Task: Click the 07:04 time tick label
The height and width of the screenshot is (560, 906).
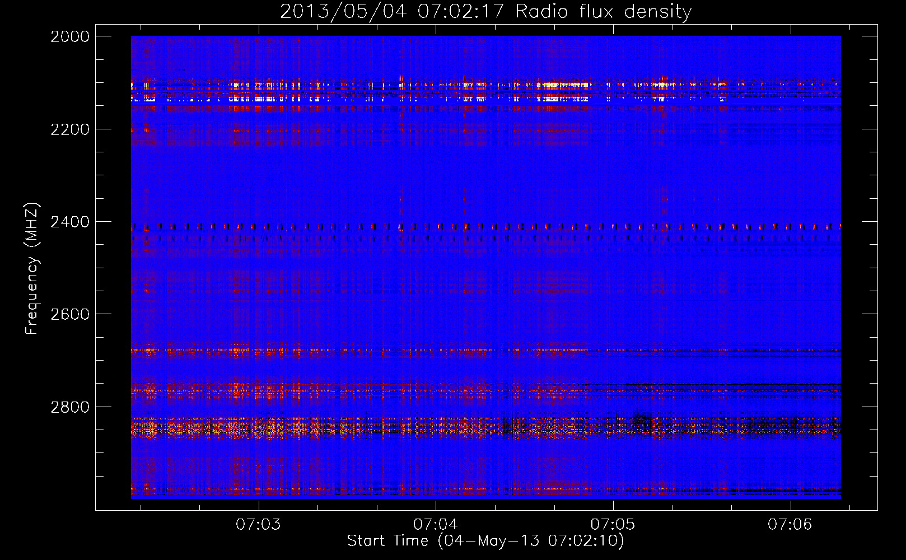Action: [x=436, y=524]
